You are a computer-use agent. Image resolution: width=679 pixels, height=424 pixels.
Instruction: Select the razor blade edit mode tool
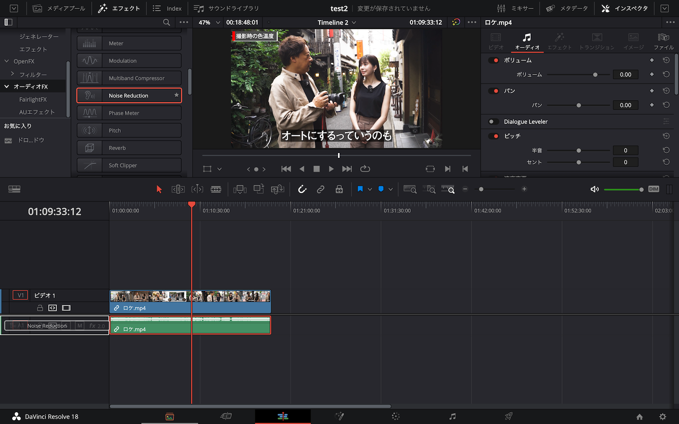[215, 189]
